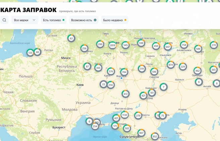220x141 pixels.
Task: Open the Volgograd cluster marker 421
Action: coord(144,96)
